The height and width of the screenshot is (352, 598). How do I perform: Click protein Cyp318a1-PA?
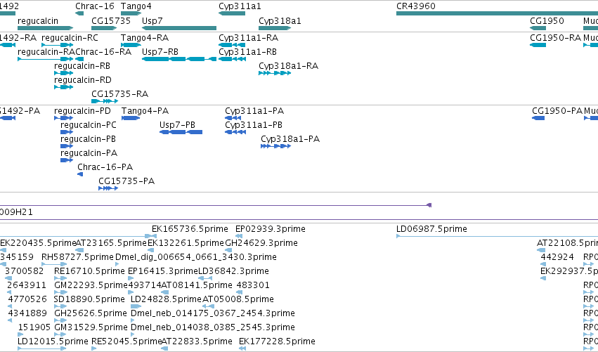pyautogui.click(x=290, y=139)
